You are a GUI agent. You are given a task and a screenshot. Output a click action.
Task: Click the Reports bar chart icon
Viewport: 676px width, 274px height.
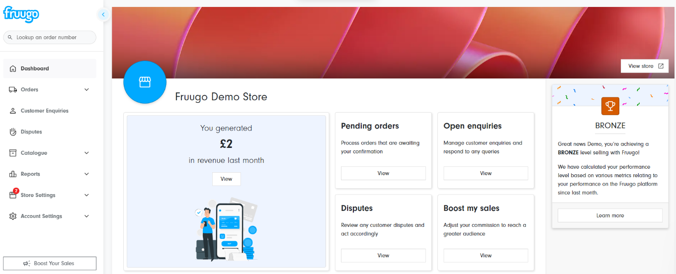[13, 174]
